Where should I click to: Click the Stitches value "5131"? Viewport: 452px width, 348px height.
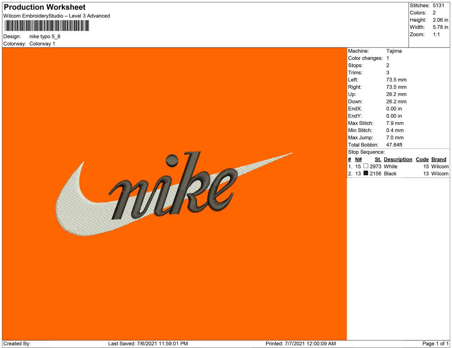tap(438, 6)
